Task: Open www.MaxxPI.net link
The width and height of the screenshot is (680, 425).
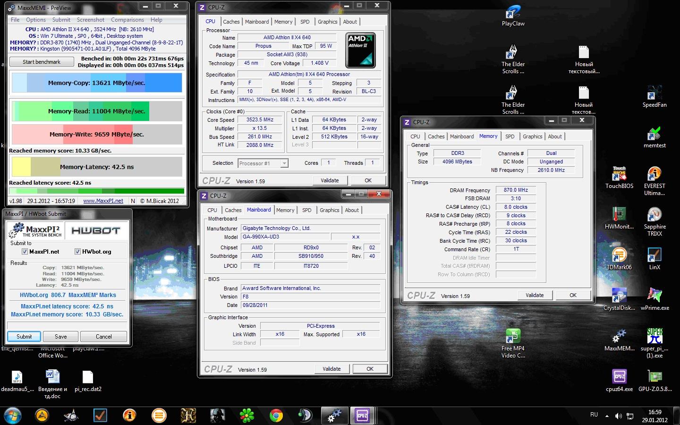Action: (x=103, y=201)
